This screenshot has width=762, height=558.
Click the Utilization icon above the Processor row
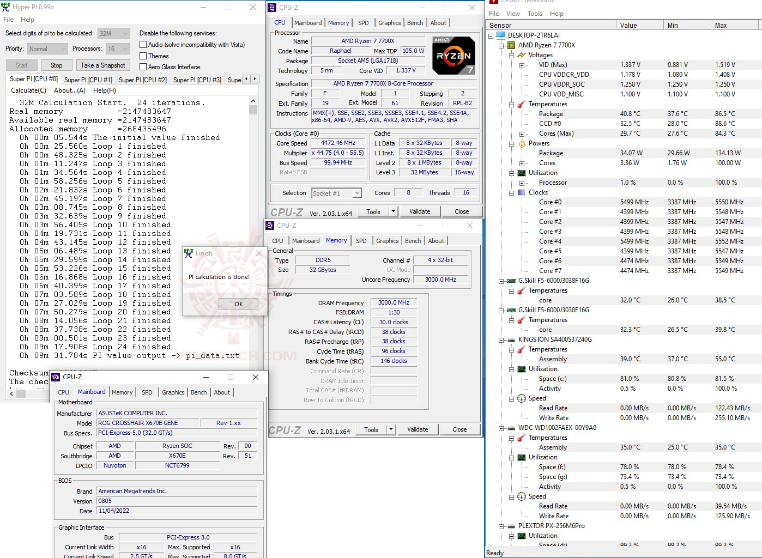pos(522,173)
